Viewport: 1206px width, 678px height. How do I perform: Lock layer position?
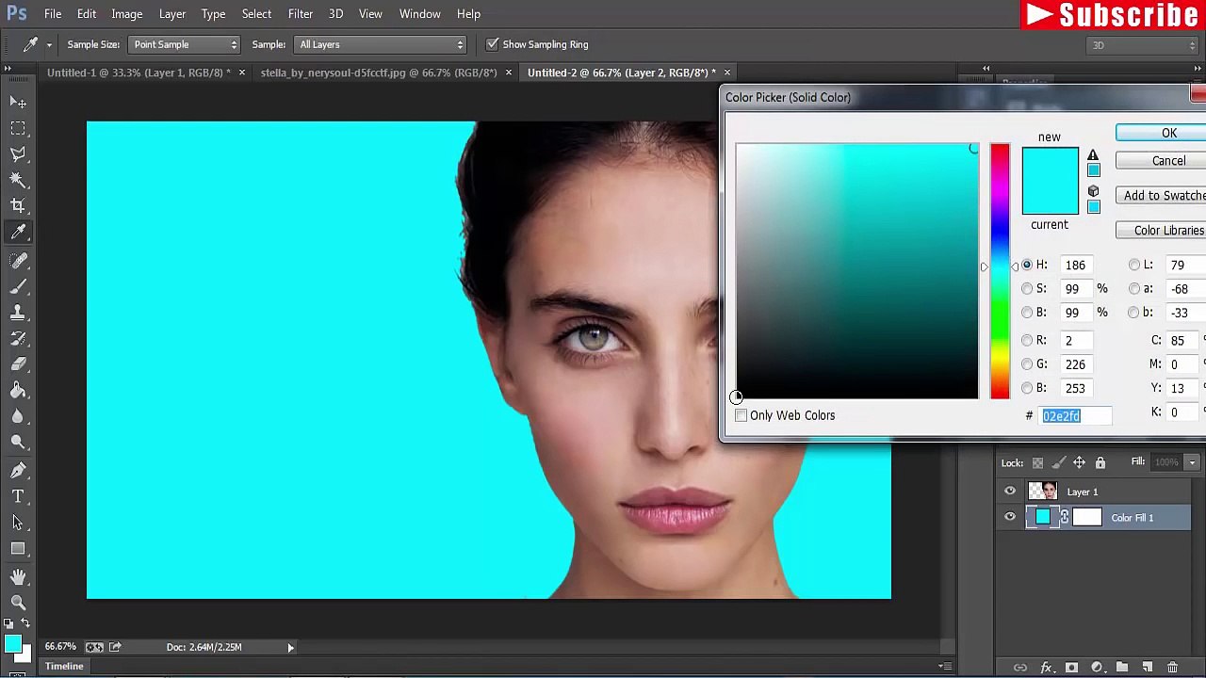coord(1079,462)
